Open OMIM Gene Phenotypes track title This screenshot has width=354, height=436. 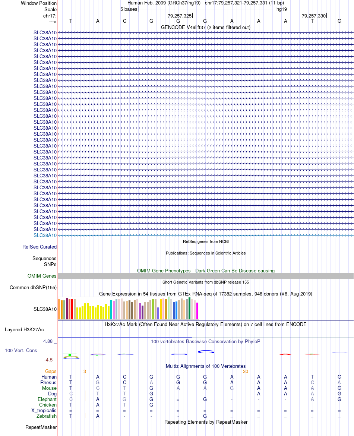[x=206, y=271]
